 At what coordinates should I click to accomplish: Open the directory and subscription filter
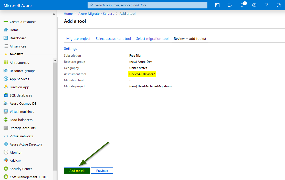click(x=230, y=5)
